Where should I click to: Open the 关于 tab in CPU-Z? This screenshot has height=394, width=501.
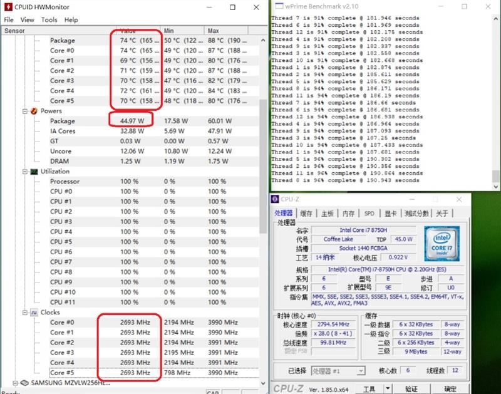[x=442, y=214]
